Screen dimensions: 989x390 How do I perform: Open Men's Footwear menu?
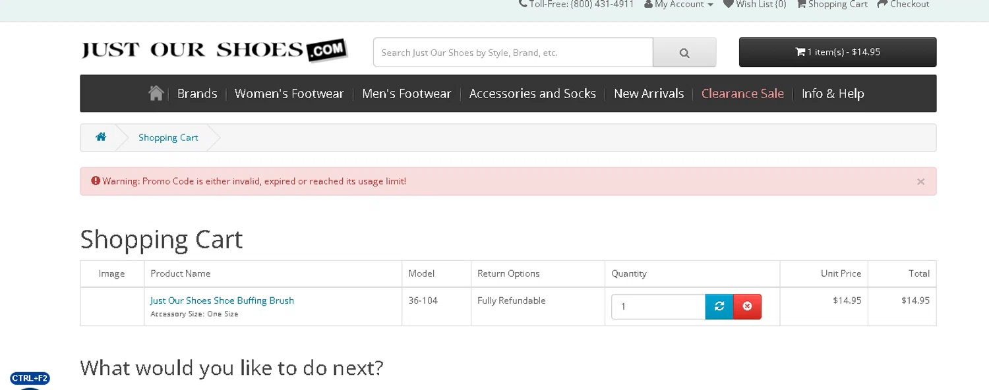[406, 94]
